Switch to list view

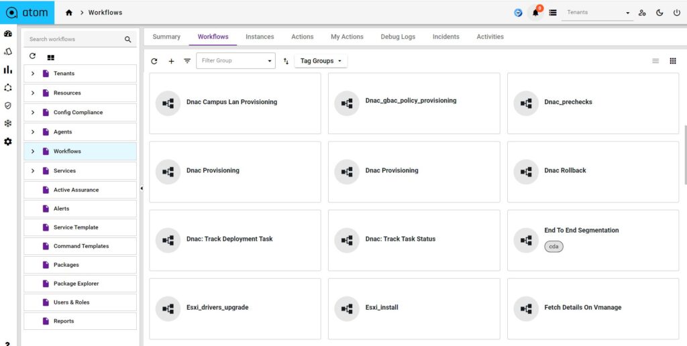point(655,61)
